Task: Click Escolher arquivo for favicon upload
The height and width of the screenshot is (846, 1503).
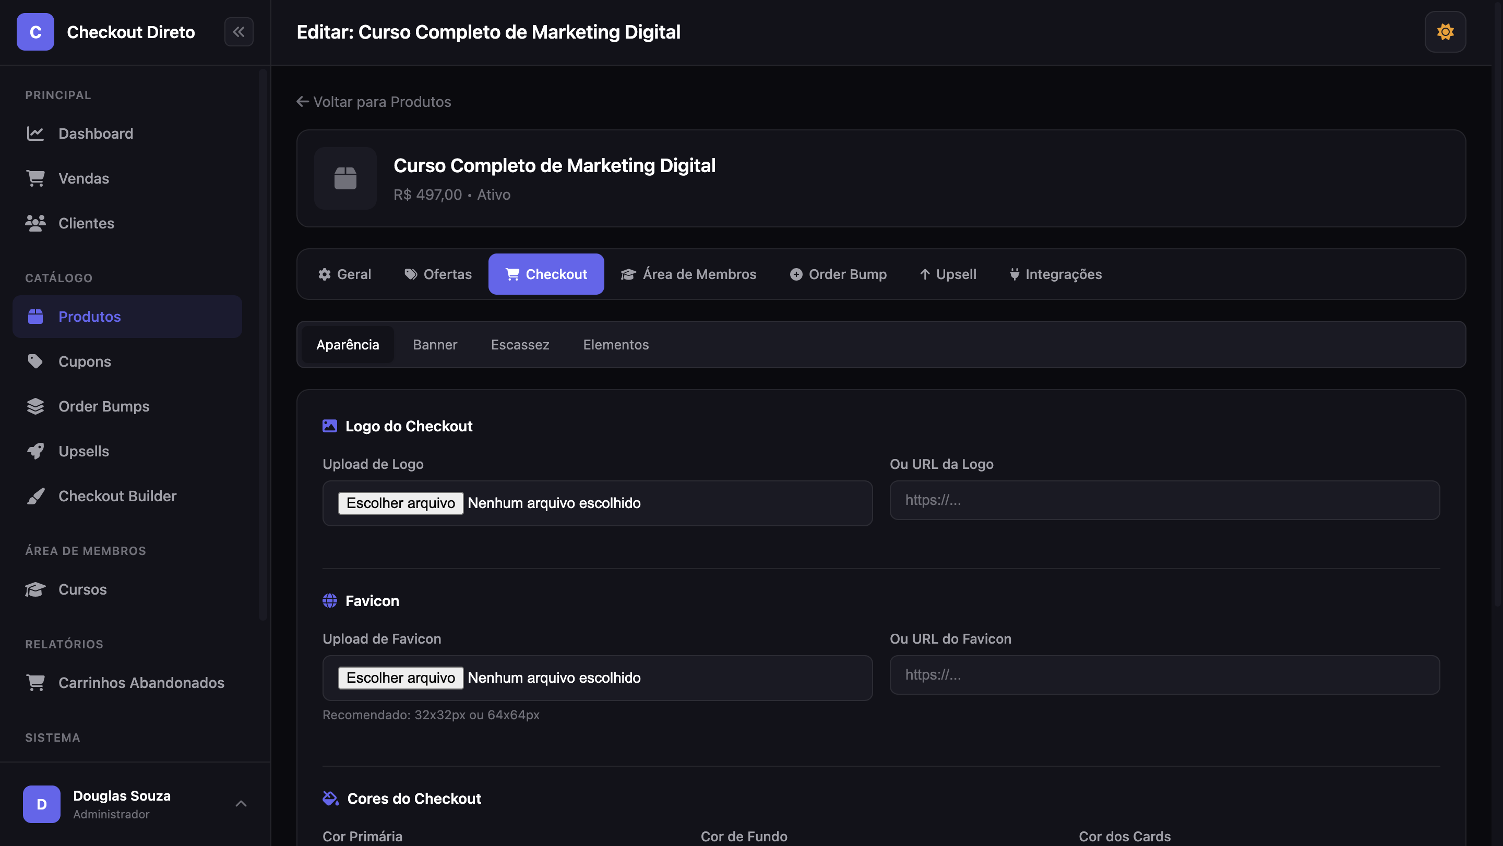Action: [x=400, y=678]
